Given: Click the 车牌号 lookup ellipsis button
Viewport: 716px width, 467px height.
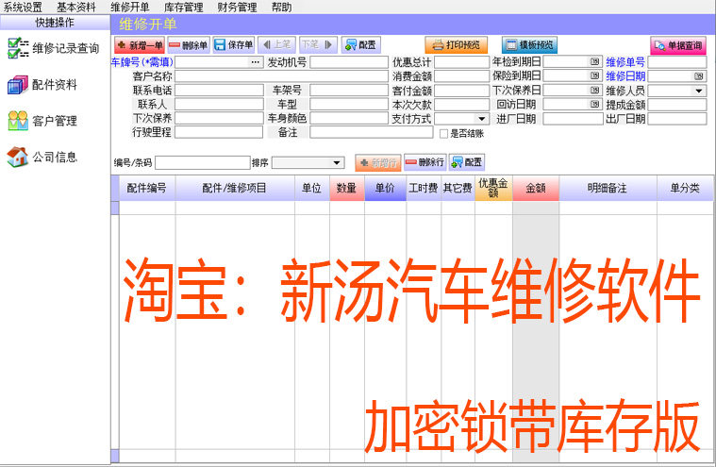Looking at the screenshot, I should pyautogui.click(x=256, y=62).
